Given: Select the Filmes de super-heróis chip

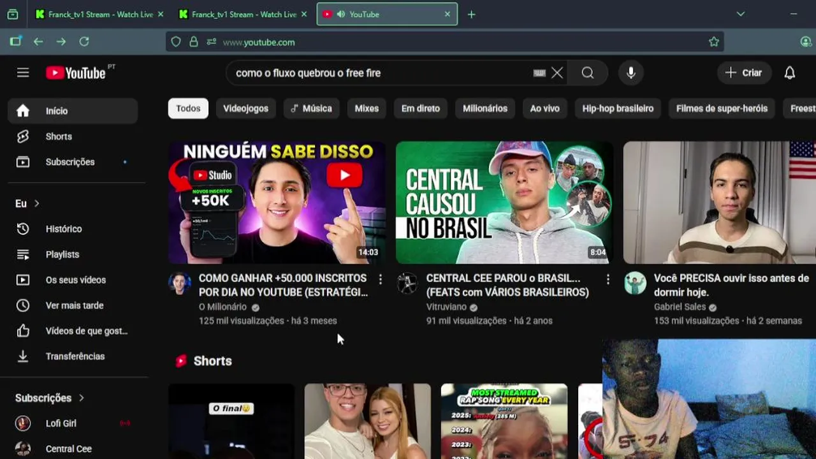Looking at the screenshot, I should coord(722,108).
